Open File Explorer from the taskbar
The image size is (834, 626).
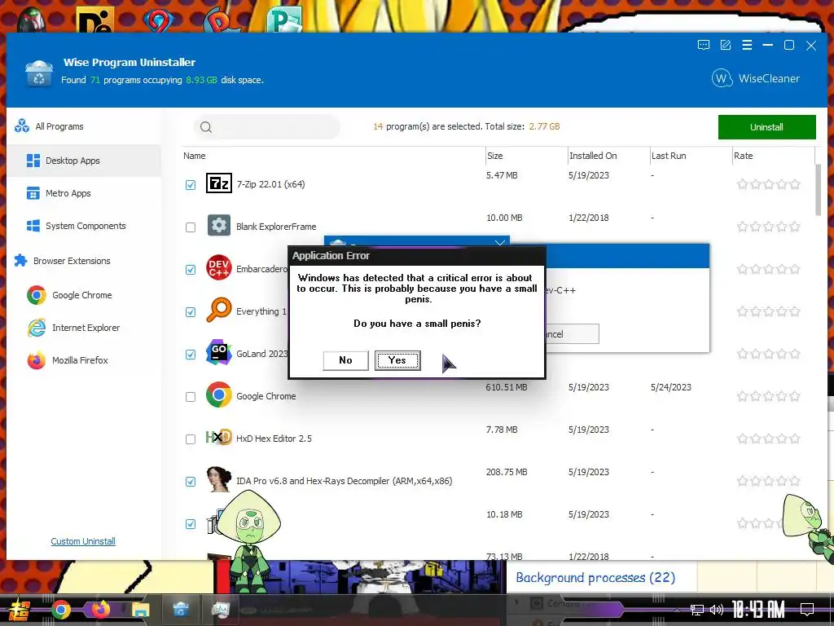coord(141,610)
